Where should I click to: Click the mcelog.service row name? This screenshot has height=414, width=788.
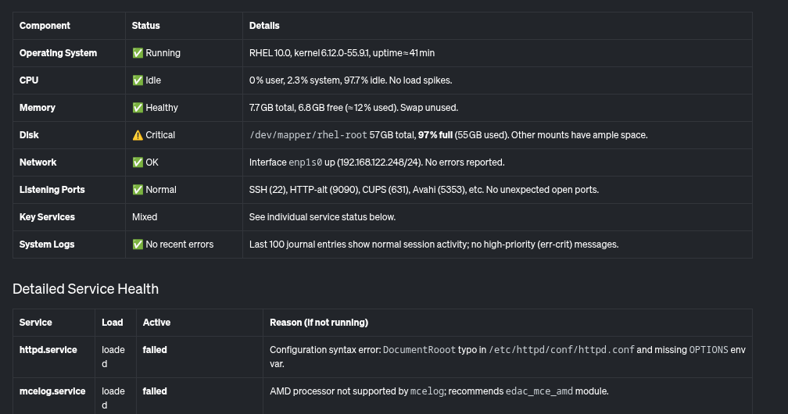52,391
